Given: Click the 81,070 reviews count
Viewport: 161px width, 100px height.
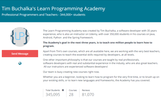Looking at the screenshot, I should click(88, 94).
